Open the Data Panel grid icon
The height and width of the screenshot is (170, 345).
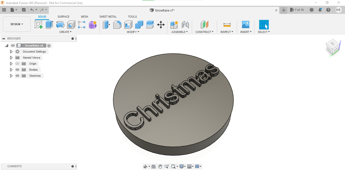(4, 10)
